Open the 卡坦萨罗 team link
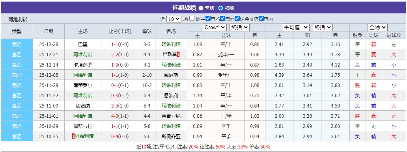 pos(83,65)
